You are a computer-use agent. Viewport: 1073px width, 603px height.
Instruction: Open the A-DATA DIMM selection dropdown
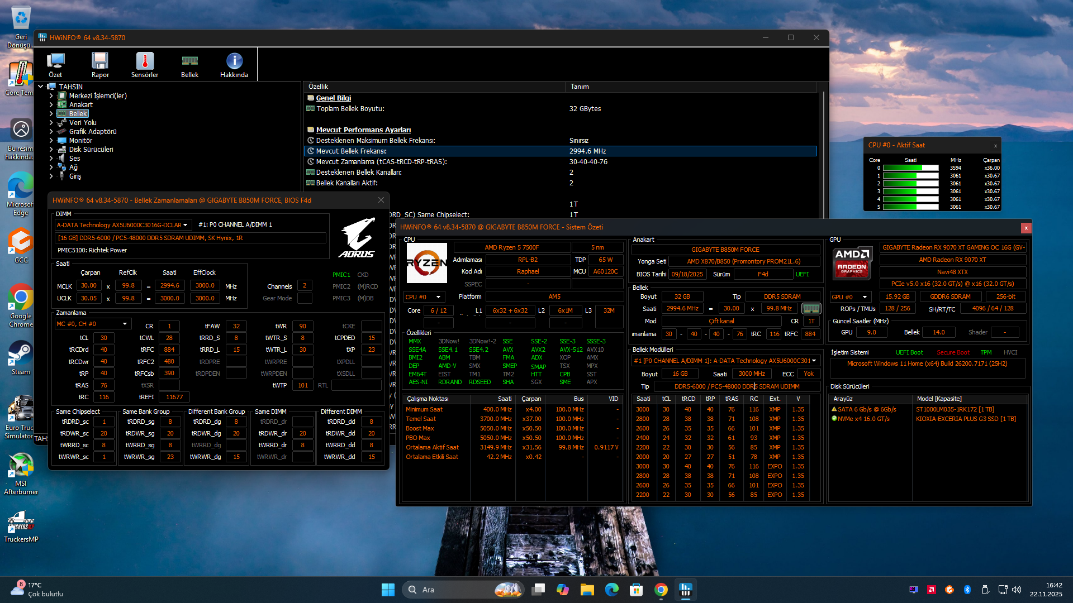click(x=123, y=225)
